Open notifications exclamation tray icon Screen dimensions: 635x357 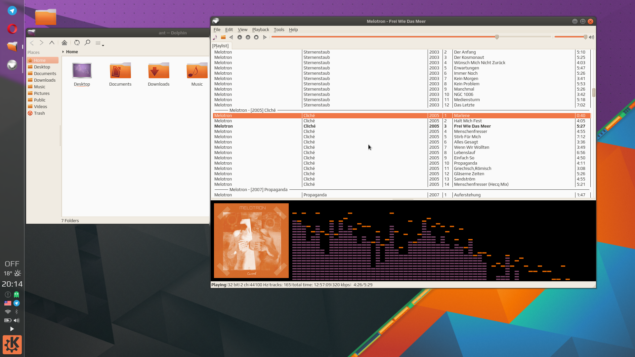coord(8,295)
